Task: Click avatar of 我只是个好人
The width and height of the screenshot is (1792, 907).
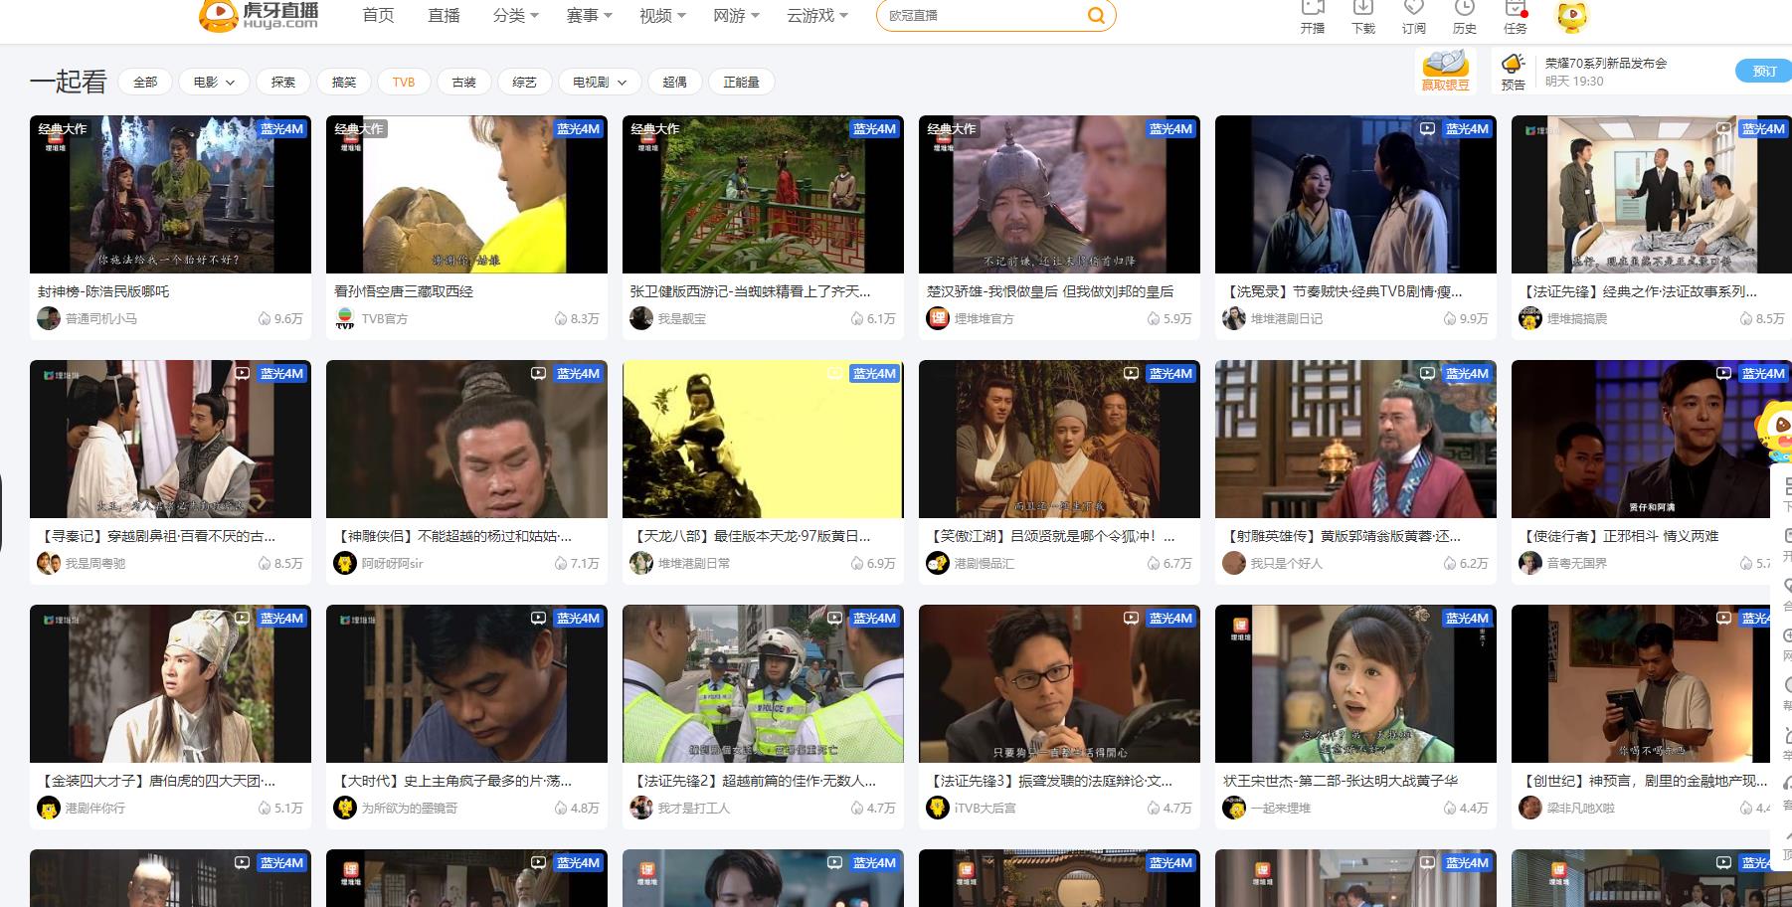Action: pos(1234,563)
